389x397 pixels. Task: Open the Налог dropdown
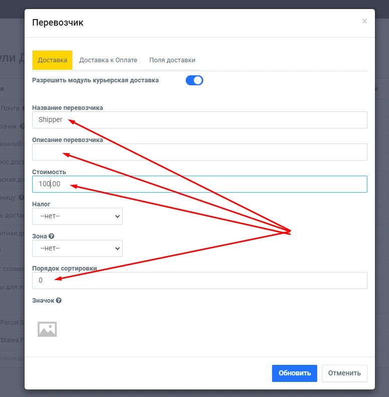(x=77, y=216)
